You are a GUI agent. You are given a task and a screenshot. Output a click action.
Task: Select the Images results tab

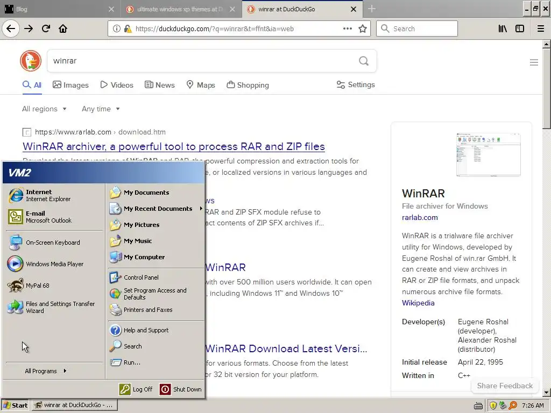(x=70, y=85)
